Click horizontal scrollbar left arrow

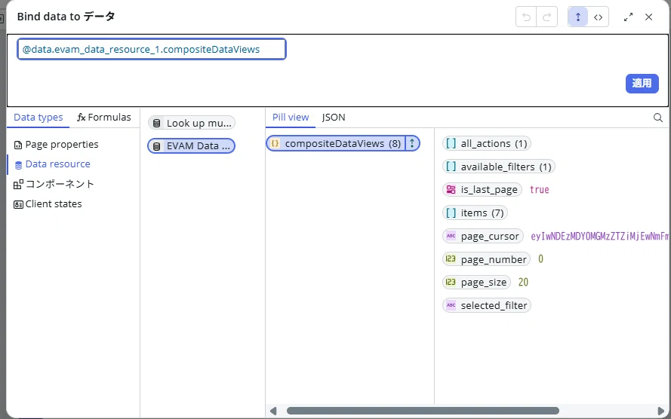273,411
